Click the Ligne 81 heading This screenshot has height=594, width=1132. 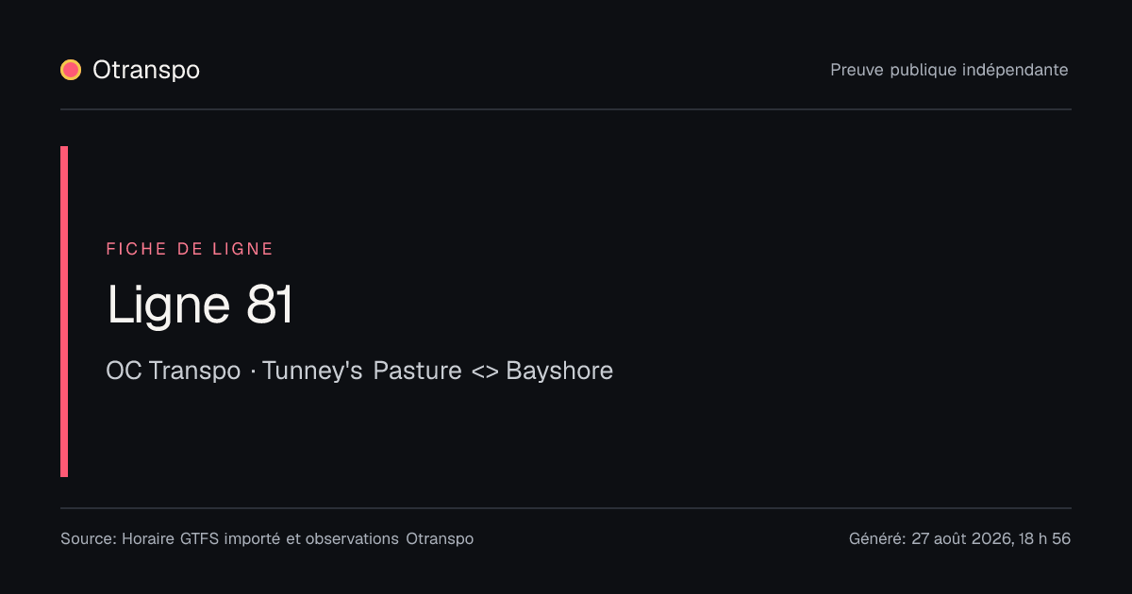point(200,305)
